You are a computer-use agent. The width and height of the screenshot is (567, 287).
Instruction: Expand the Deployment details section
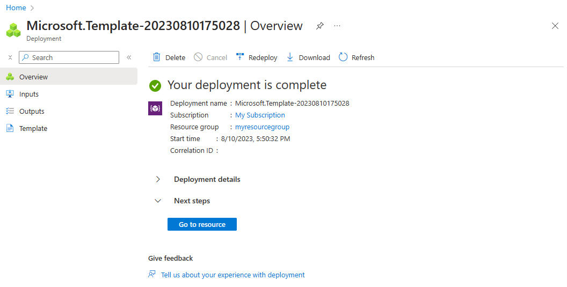(x=158, y=179)
